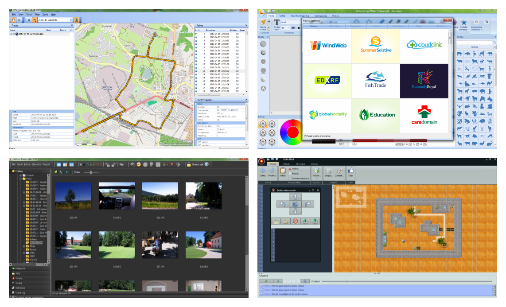The height and width of the screenshot is (307, 506).
Task: Collapse the GPS section in Point Properties
Action: 196,139
